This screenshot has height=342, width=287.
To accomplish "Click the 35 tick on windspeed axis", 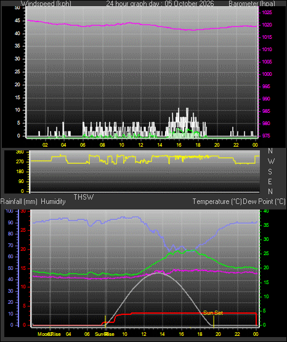I will point(17,46).
